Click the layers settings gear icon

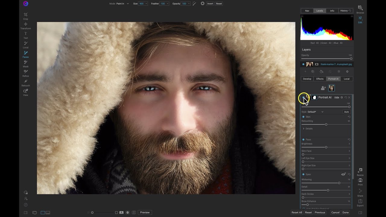347,71
